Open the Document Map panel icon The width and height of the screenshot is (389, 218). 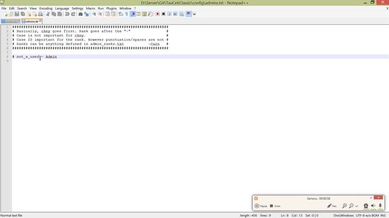(144, 14)
